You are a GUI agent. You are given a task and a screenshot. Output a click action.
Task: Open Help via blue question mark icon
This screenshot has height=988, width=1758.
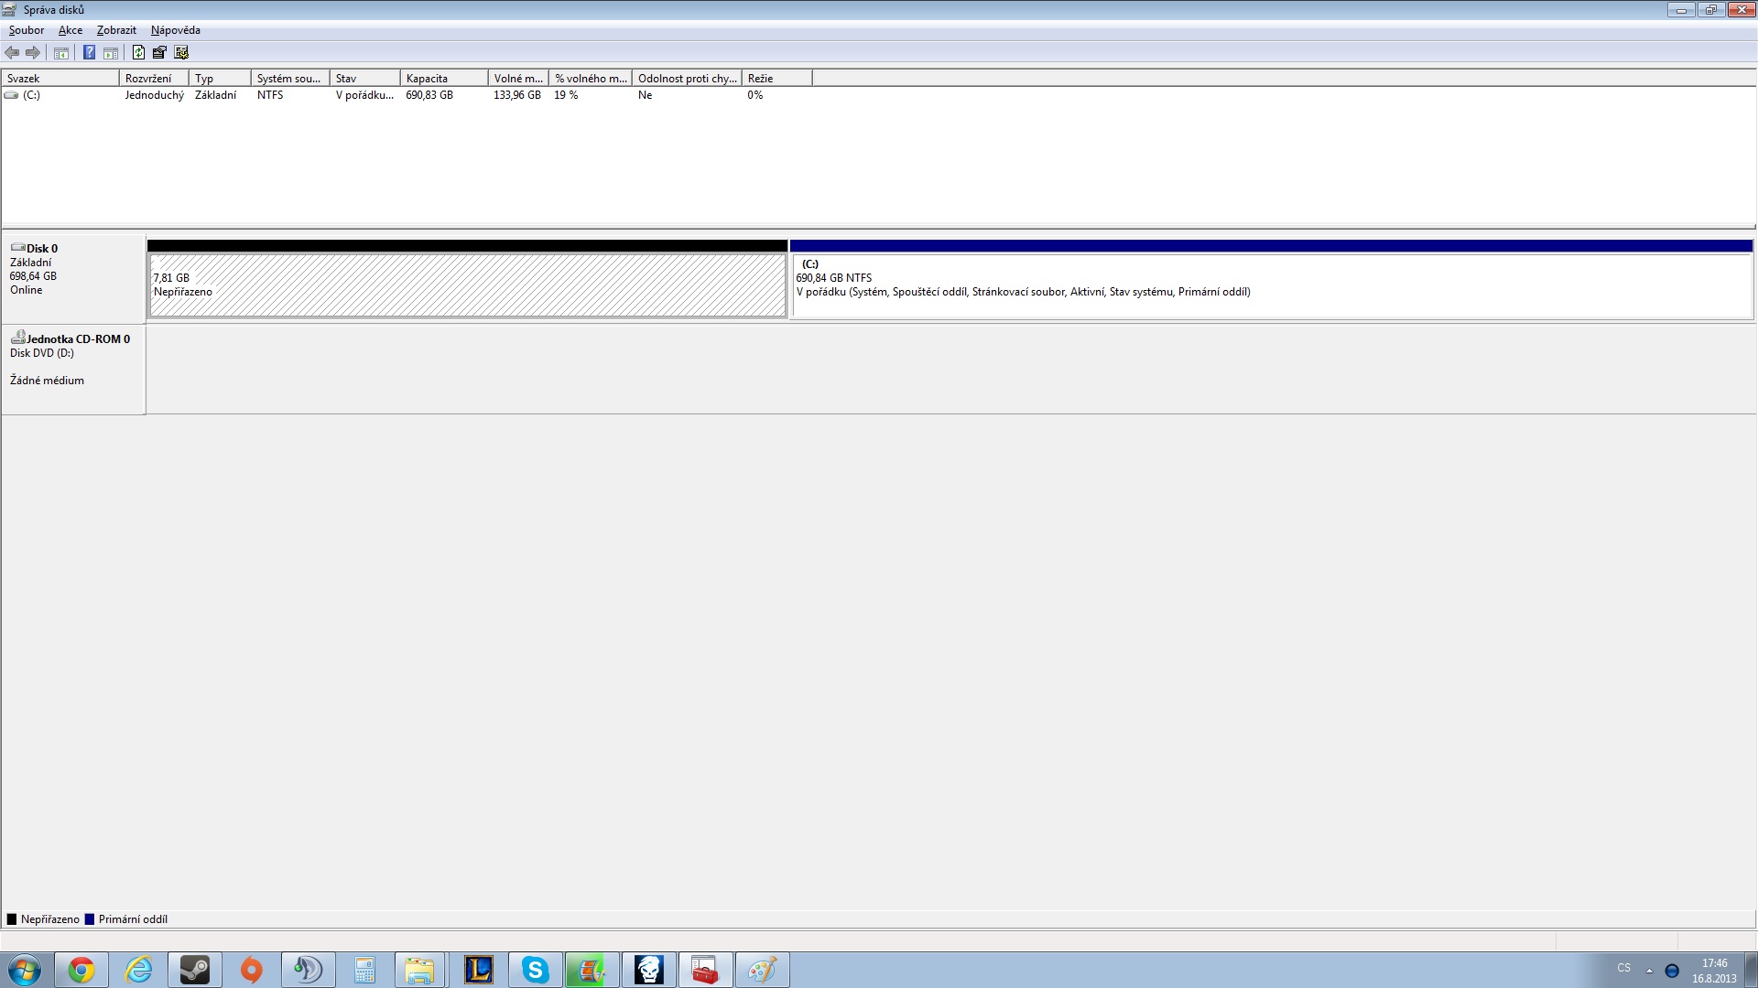[x=89, y=53]
